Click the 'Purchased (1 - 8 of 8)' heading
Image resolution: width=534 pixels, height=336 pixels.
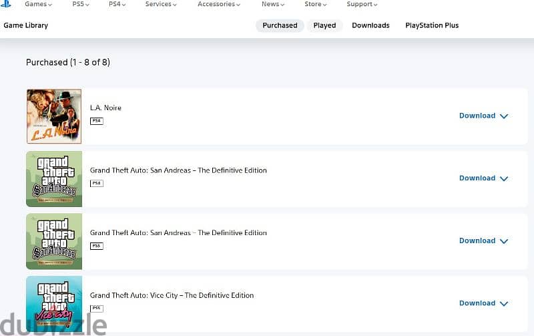point(68,62)
